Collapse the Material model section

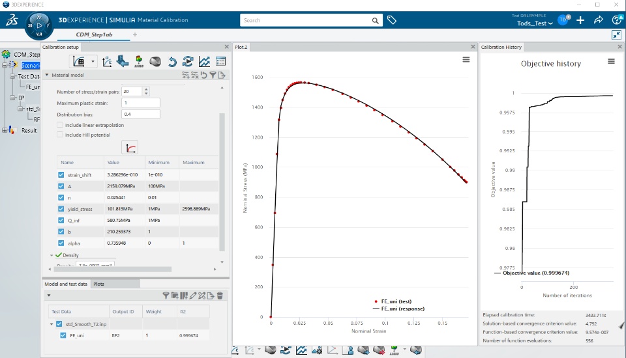[x=47, y=75]
